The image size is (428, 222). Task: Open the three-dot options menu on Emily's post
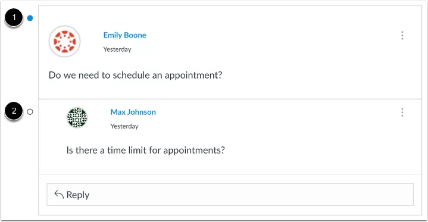[x=402, y=36]
